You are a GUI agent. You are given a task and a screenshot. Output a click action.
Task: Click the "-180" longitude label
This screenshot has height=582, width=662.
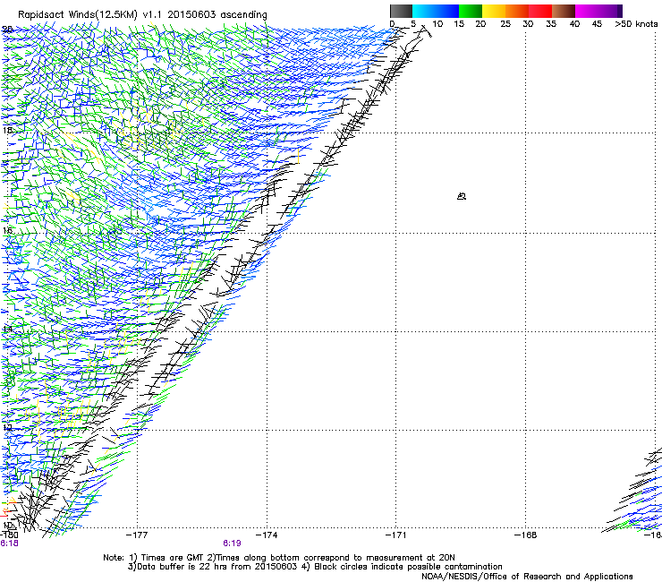click(x=9, y=535)
